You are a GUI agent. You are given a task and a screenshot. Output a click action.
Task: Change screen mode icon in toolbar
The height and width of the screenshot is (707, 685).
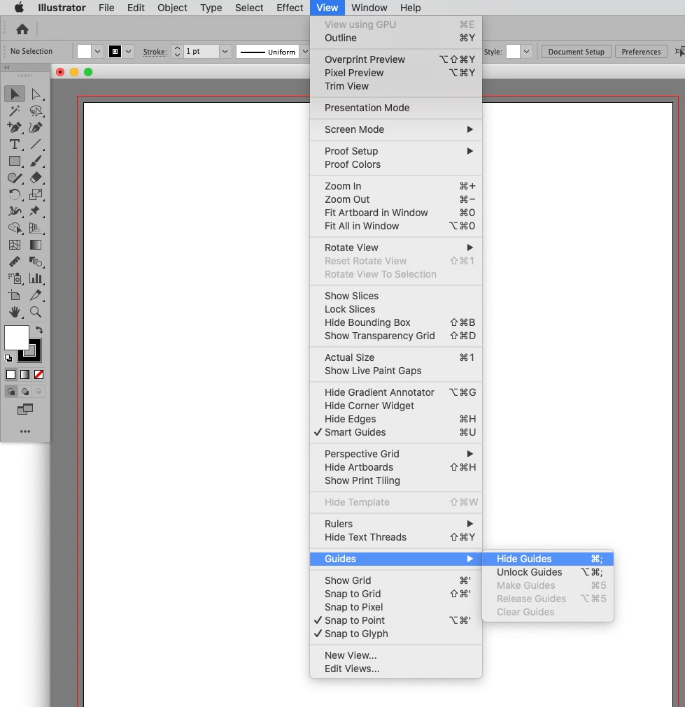point(24,409)
